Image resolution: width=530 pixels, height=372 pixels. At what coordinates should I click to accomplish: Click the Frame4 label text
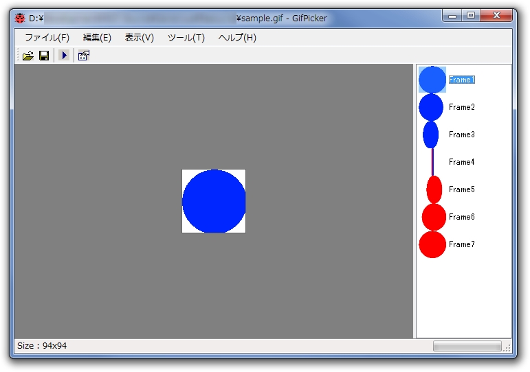tap(462, 162)
